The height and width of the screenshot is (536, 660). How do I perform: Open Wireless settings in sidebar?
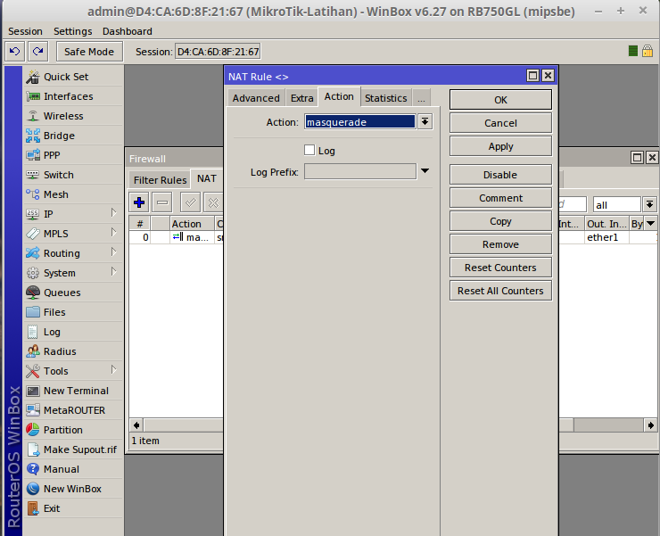(x=73, y=116)
